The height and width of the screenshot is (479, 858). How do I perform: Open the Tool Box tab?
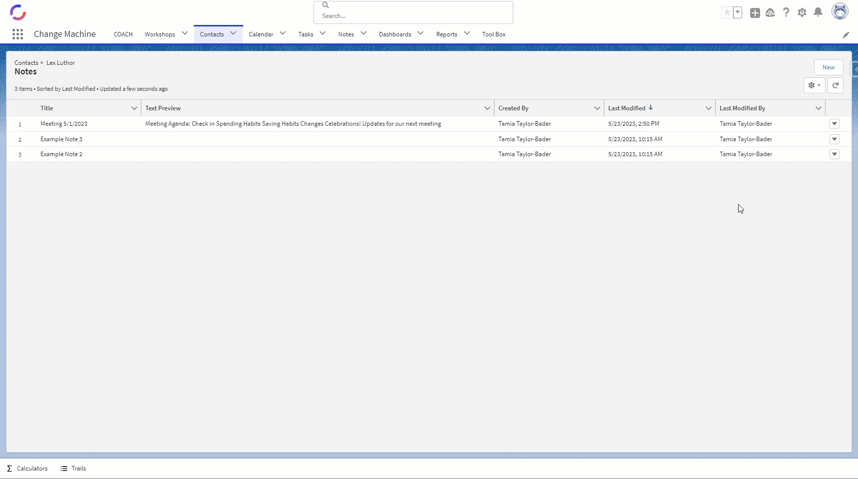point(494,34)
